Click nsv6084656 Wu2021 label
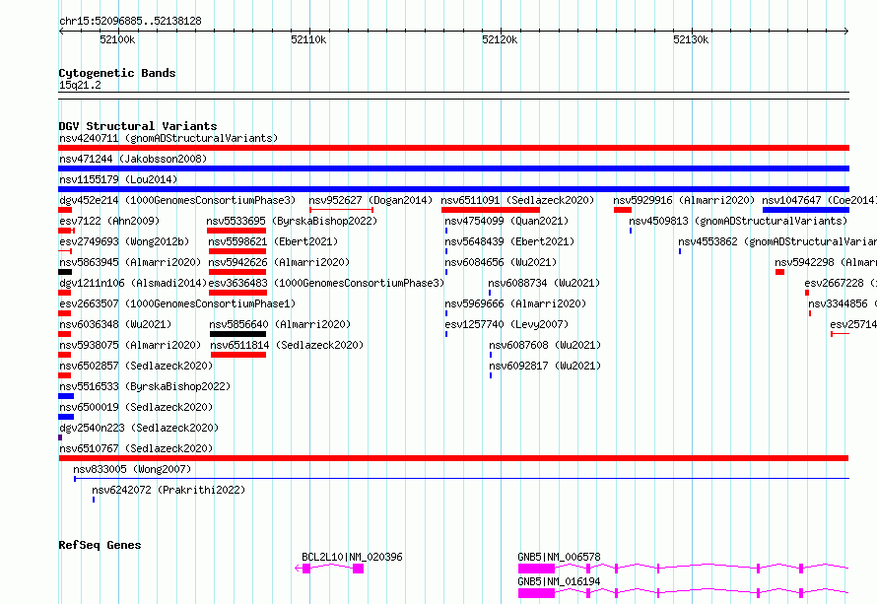Image resolution: width=877 pixels, height=604 pixels. [501, 262]
